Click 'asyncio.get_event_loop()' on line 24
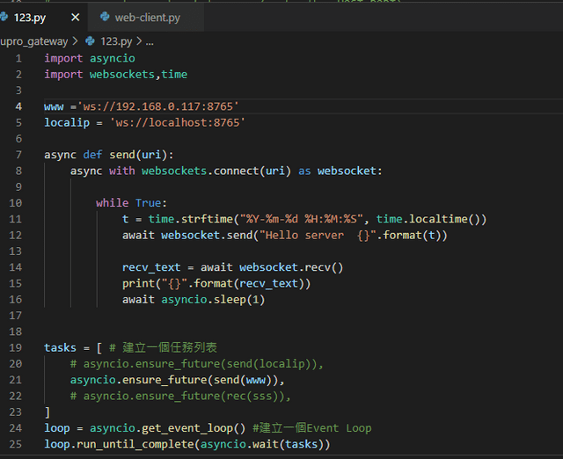Viewport: 563px width, 459px height. pyautogui.click(x=168, y=428)
